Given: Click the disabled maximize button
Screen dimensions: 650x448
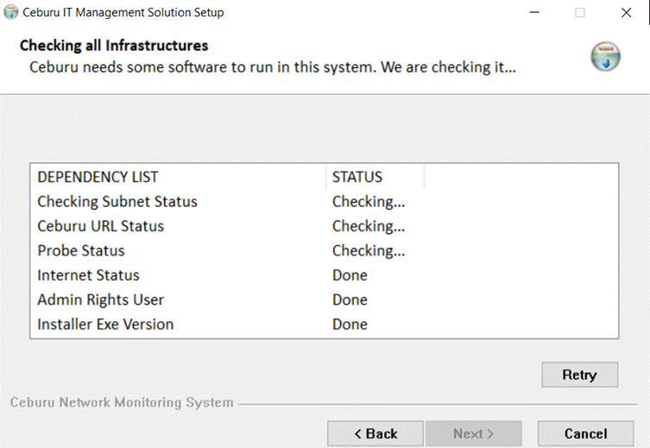Looking at the screenshot, I should (x=580, y=12).
